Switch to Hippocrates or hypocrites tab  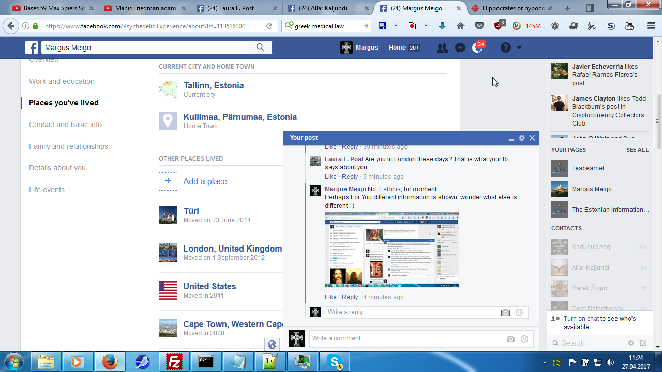[512, 8]
